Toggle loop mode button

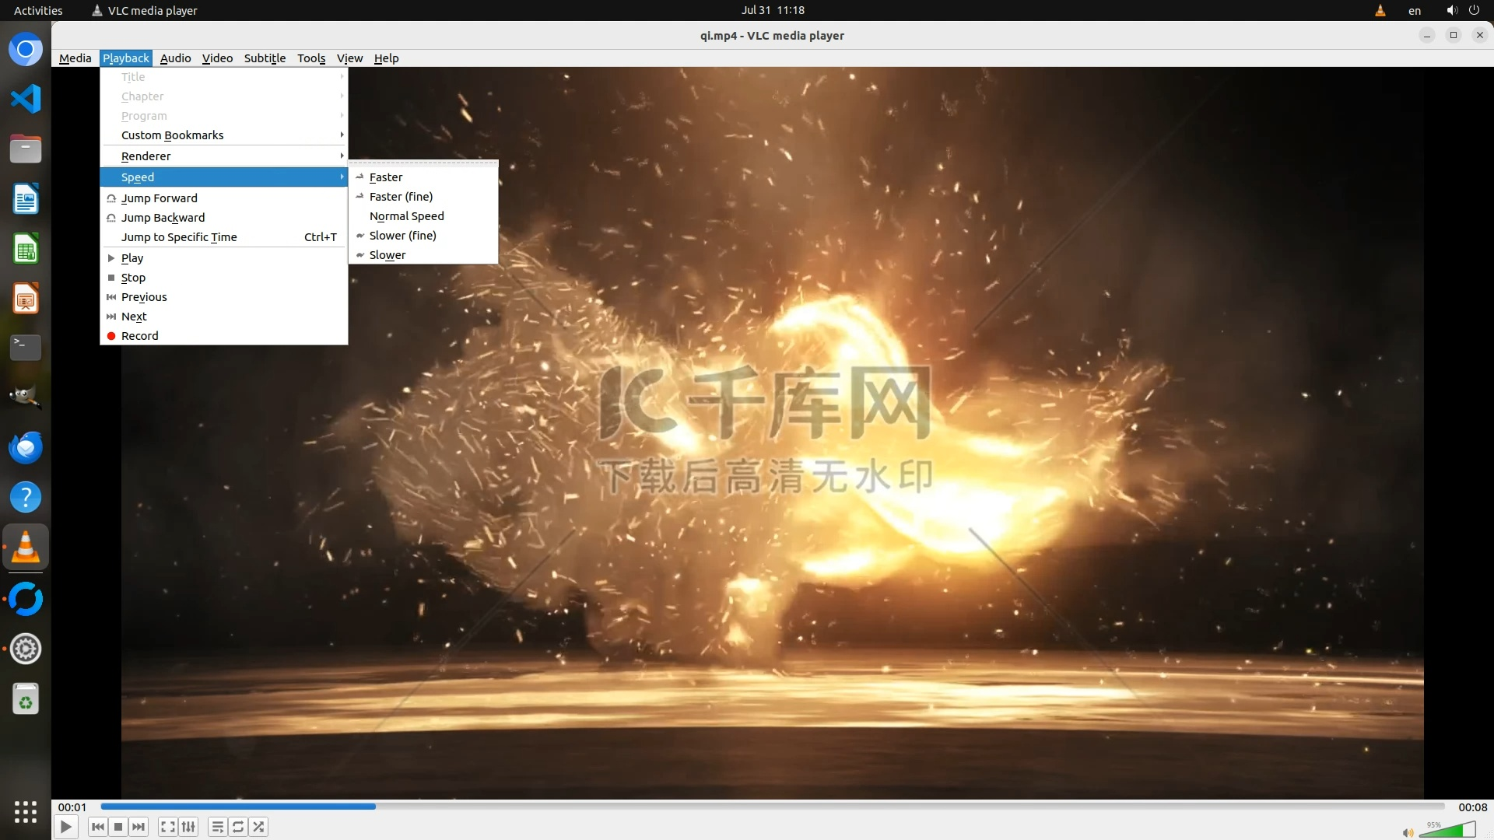click(238, 827)
